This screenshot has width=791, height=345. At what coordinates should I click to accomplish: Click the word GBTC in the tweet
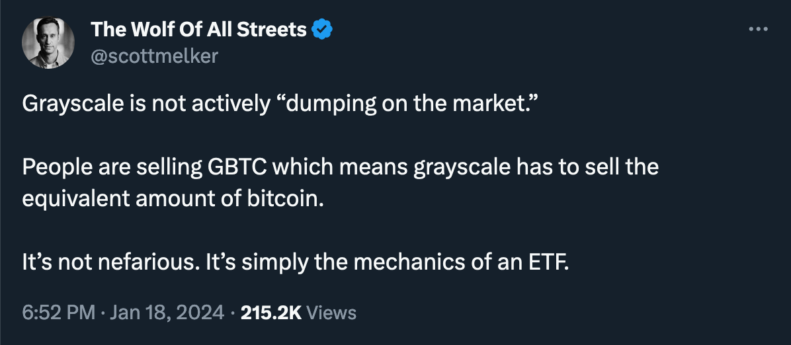pyautogui.click(x=237, y=167)
